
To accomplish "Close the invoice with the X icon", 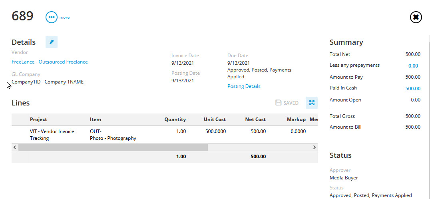I will tap(416, 17).
